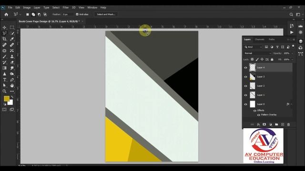Open the Filter menu
Screen dimensions: 305x171
[66, 8]
